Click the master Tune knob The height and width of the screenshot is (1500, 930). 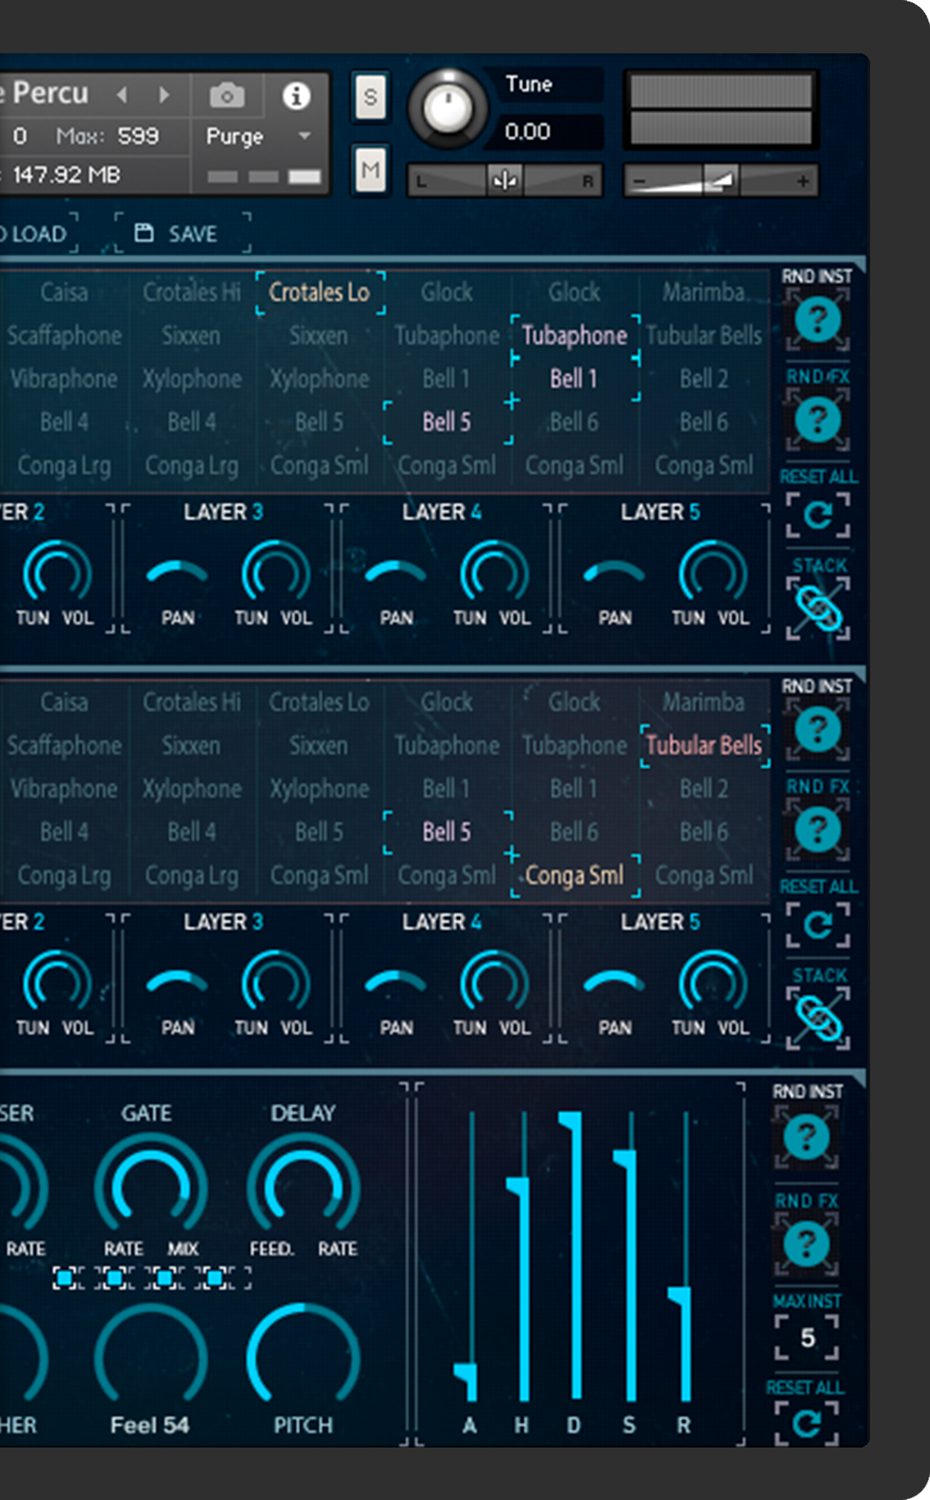pos(447,108)
